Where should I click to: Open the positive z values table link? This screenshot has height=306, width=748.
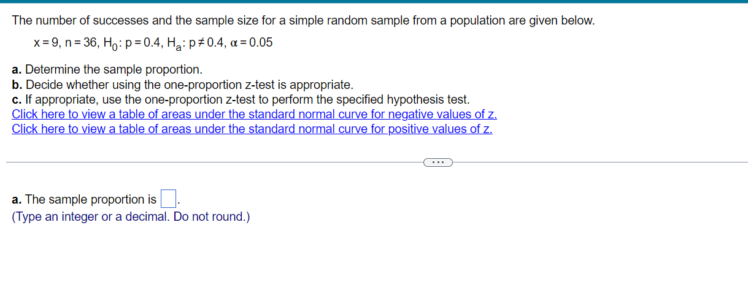click(252, 129)
